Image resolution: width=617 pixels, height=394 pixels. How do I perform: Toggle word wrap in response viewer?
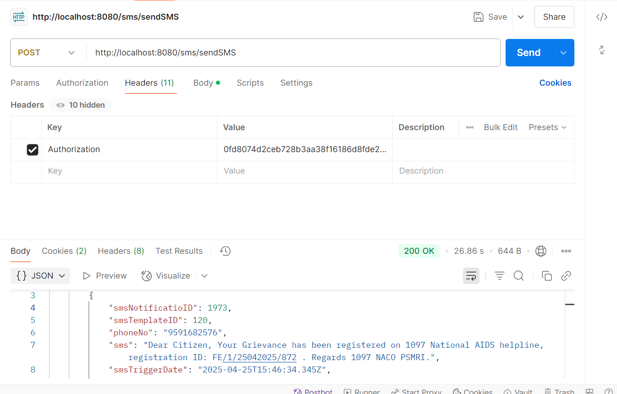471,276
